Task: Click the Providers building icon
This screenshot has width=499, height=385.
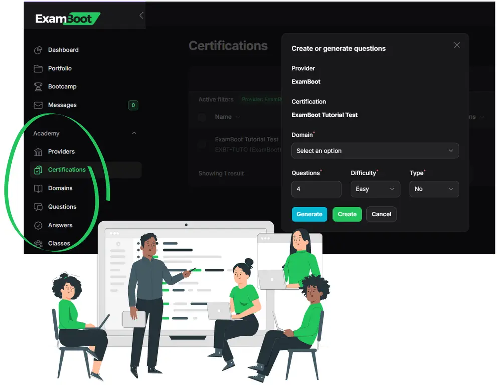Action: click(x=38, y=152)
